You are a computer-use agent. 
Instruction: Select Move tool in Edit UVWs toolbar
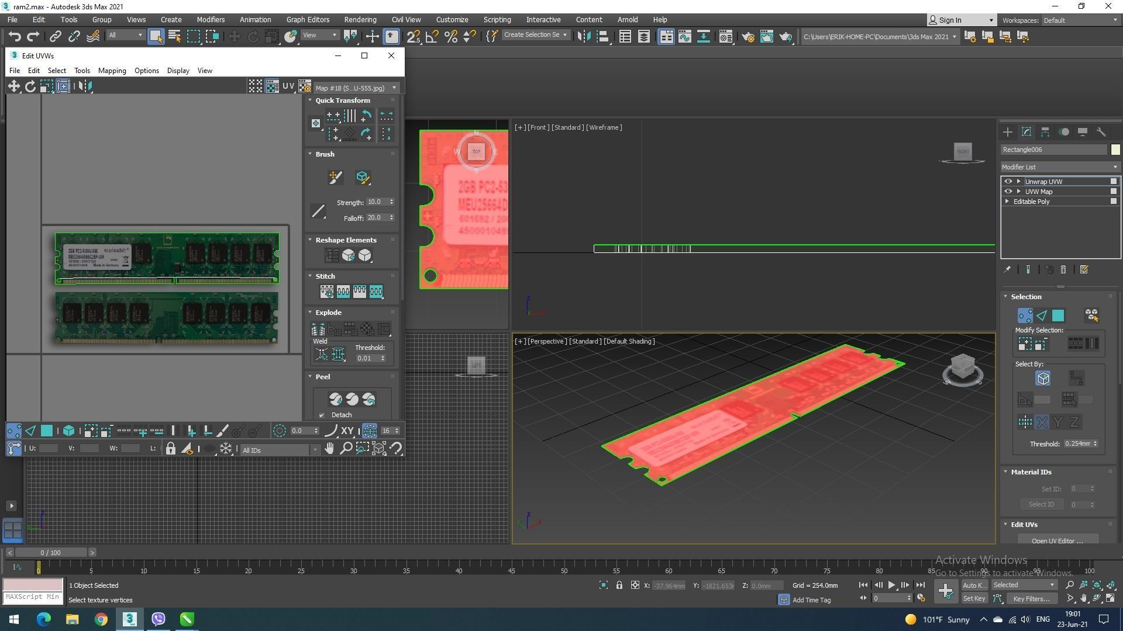(x=13, y=86)
